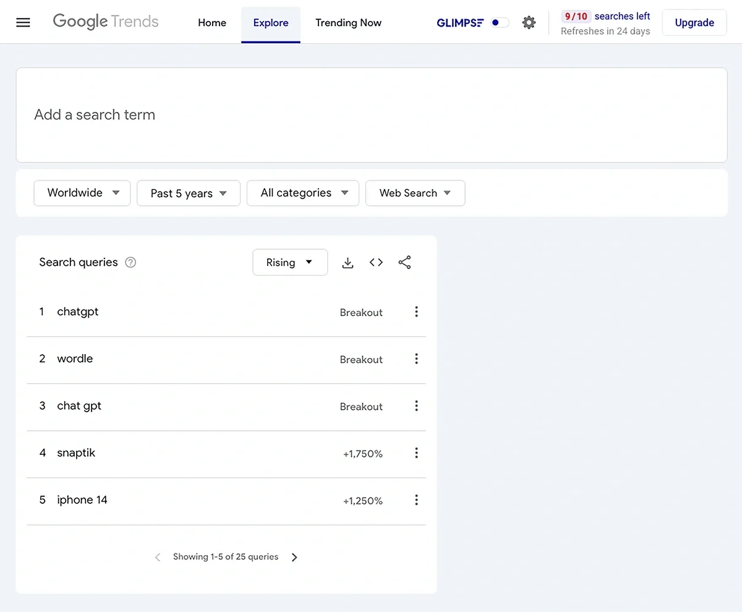Open the searches left counter link

606,16
